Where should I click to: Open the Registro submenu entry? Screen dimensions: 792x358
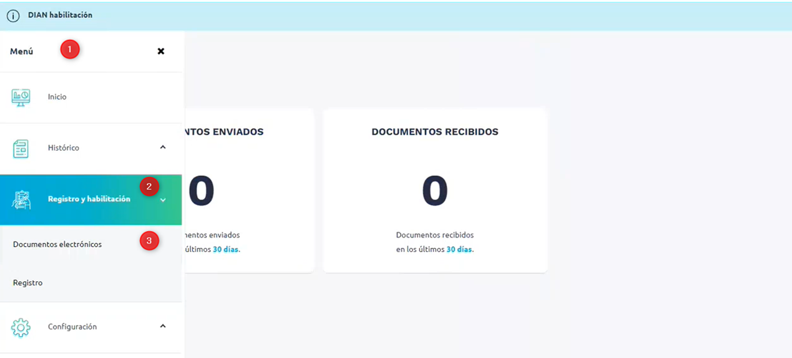click(28, 283)
